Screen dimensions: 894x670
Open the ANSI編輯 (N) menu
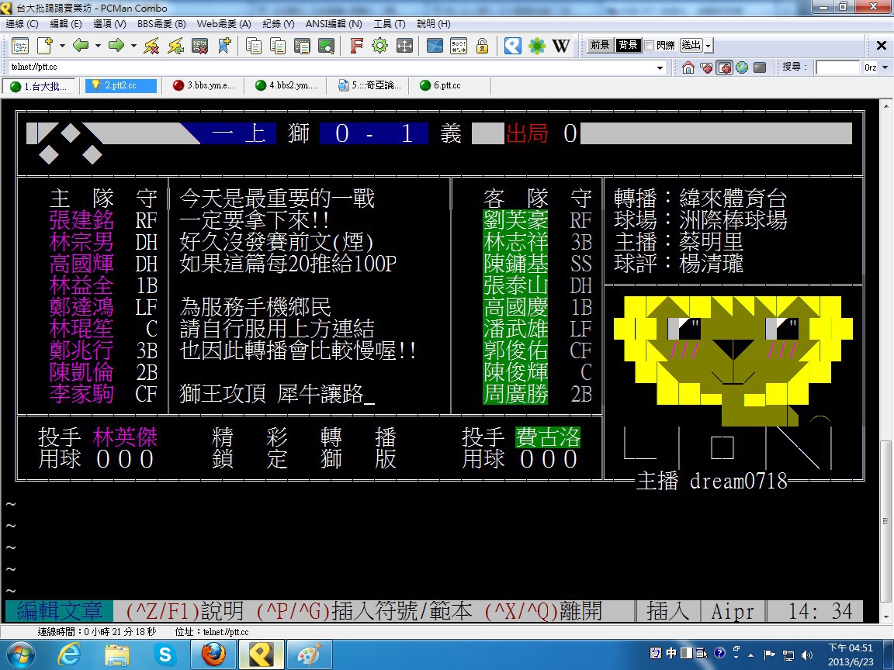334,24
